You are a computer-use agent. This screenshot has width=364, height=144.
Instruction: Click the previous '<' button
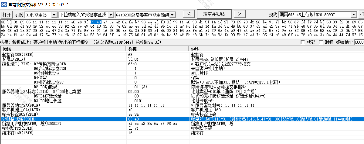tap(189, 14)
